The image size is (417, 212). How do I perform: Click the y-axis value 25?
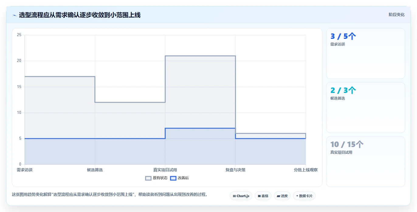(x=19, y=35)
